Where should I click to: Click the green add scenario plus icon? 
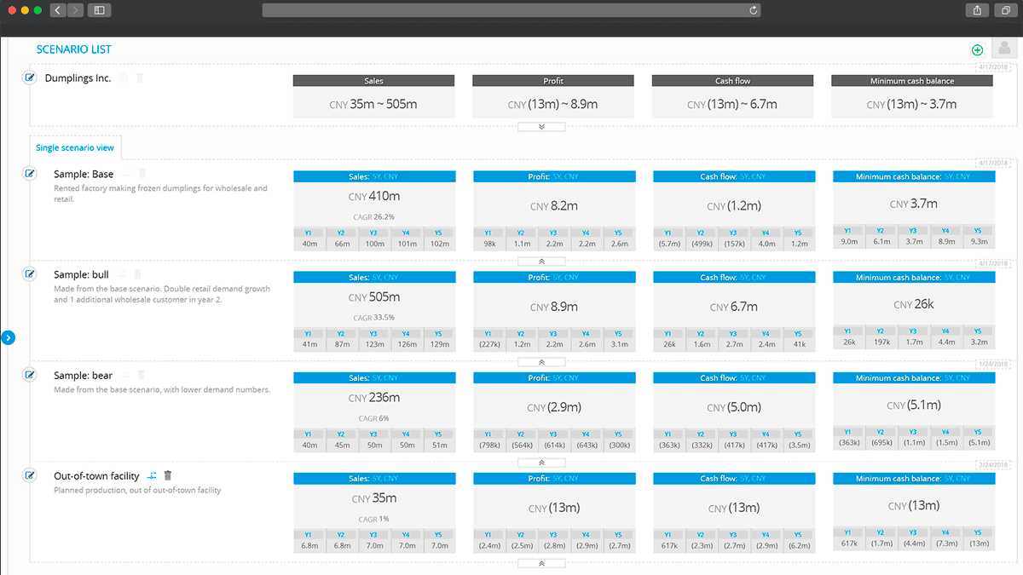[977, 50]
